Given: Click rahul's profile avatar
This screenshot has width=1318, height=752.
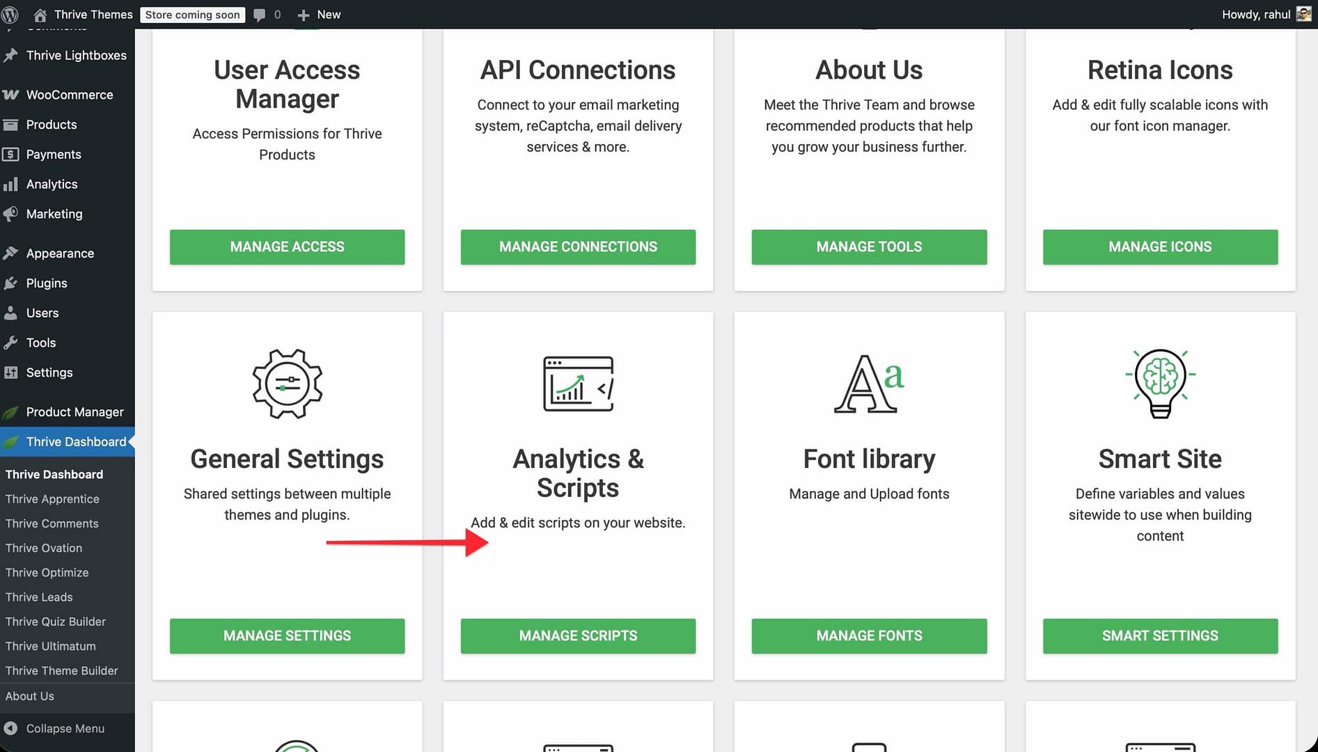Looking at the screenshot, I should [1303, 15].
